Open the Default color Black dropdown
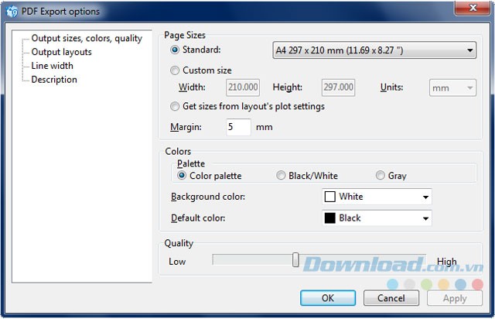 pyautogui.click(x=377, y=218)
